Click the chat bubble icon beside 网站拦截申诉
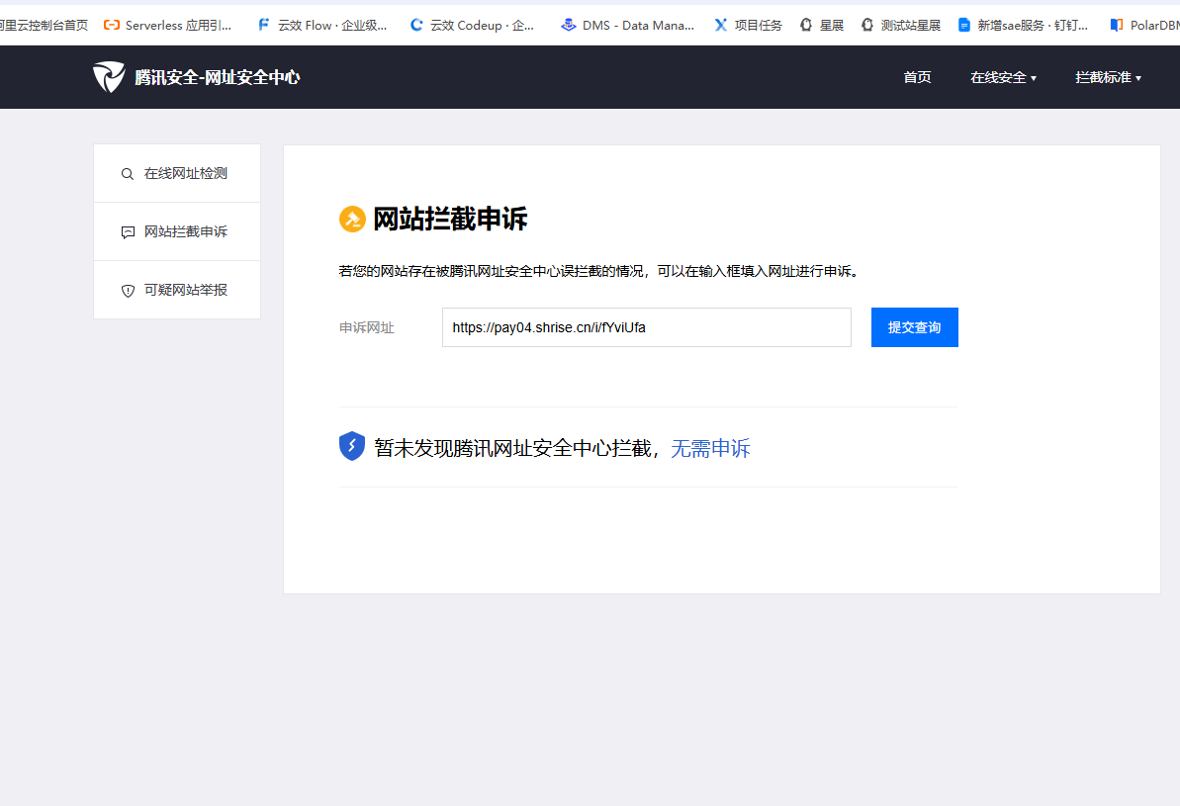The height and width of the screenshot is (806, 1180). pos(128,232)
